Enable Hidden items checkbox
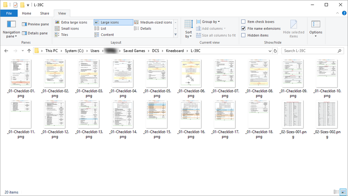 click(244, 35)
